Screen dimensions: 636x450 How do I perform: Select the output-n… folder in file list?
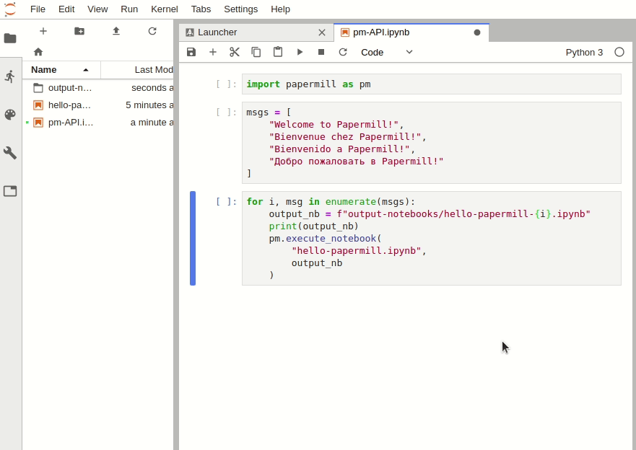97,88
